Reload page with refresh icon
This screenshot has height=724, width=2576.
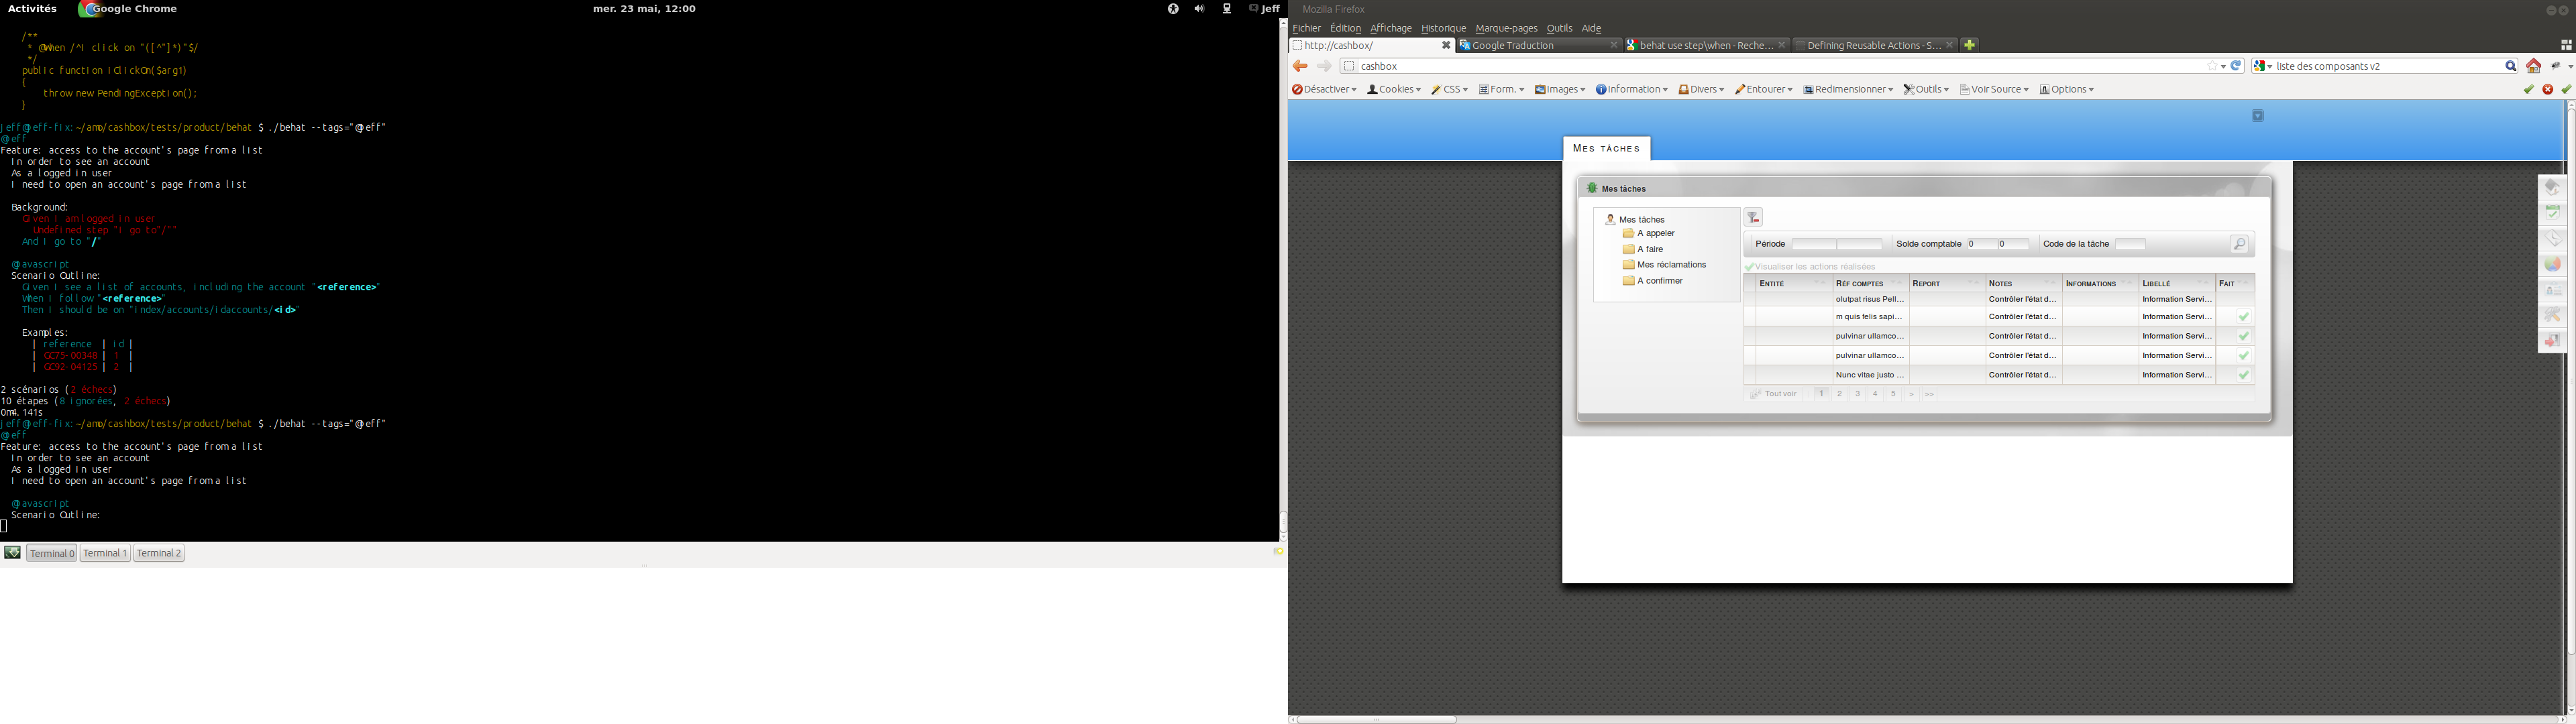[2237, 66]
